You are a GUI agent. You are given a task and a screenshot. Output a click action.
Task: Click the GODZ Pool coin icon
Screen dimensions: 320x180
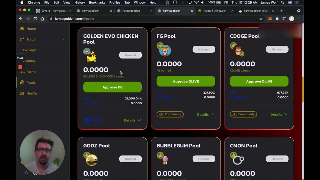click(90, 159)
